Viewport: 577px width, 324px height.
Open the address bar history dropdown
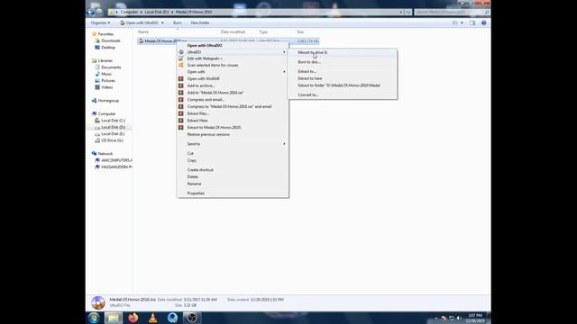click(401, 12)
